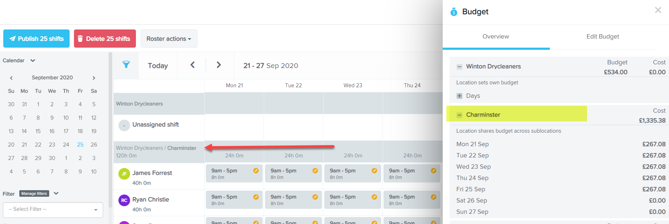Show next month in mini calendar
The image size is (669, 224).
click(x=94, y=78)
